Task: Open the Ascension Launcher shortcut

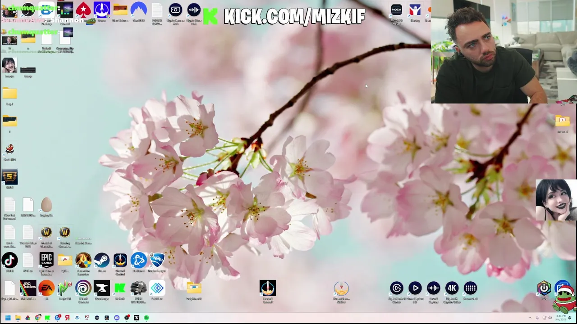Action: point(83,260)
